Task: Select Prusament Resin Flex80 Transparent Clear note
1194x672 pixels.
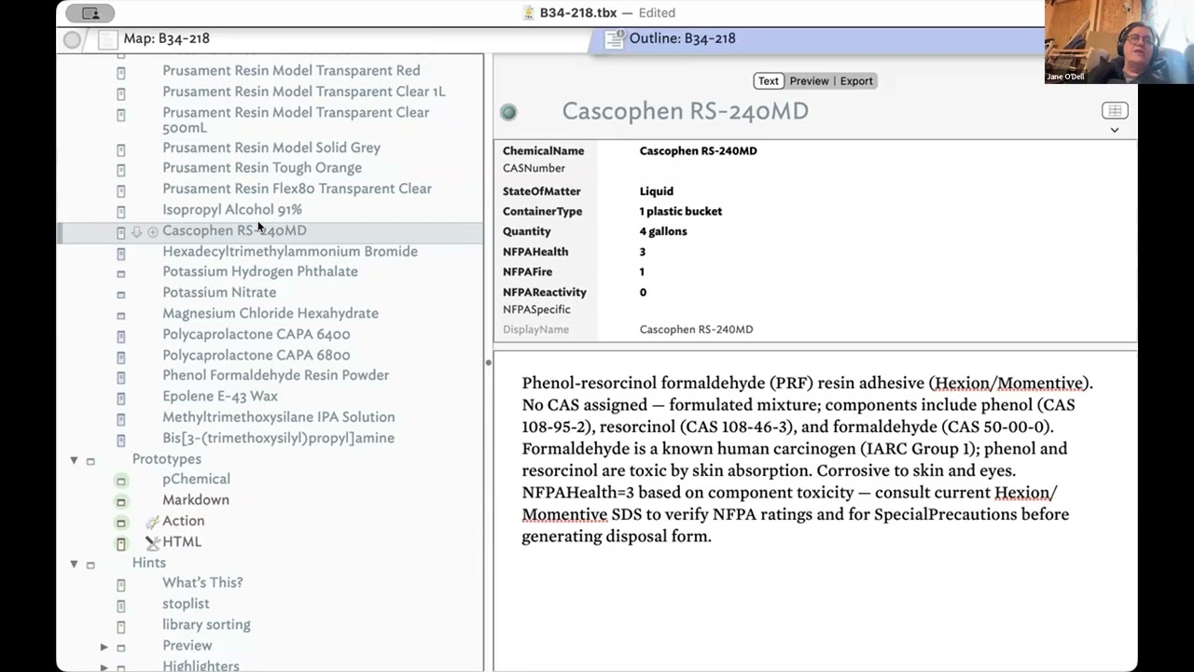Action: click(x=297, y=189)
